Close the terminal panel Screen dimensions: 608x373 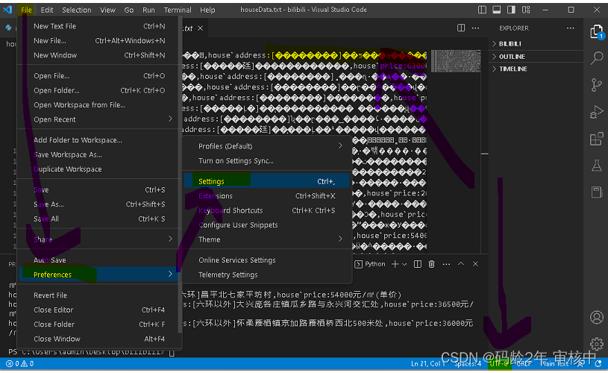475,263
